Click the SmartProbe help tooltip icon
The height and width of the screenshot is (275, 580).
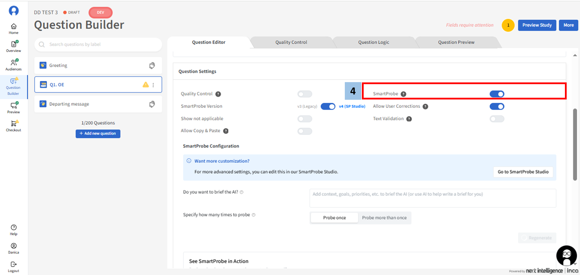pyautogui.click(x=403, y=94)
